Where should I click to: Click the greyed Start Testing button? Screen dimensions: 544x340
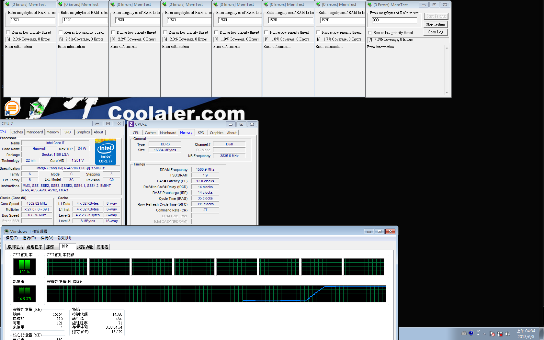[436, 16]
